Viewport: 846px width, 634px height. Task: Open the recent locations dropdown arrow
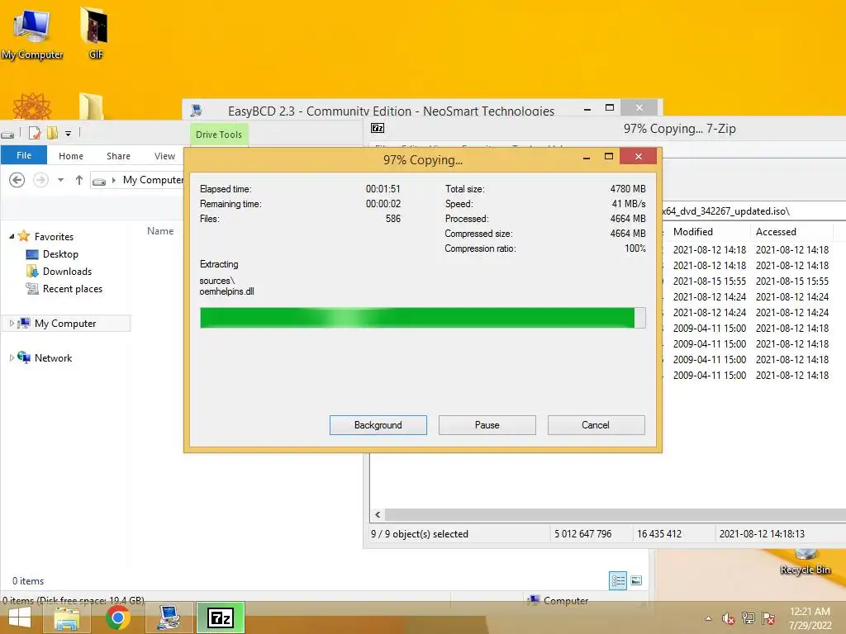[x=61, y=180]
